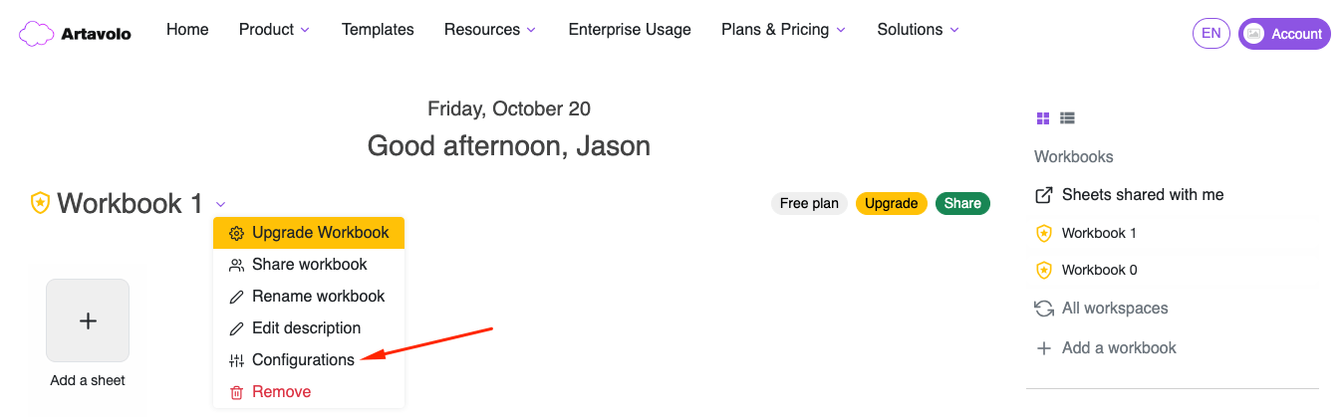Click the green Share button
Viewport: 1344px width, 419px height.
(962, 203)
